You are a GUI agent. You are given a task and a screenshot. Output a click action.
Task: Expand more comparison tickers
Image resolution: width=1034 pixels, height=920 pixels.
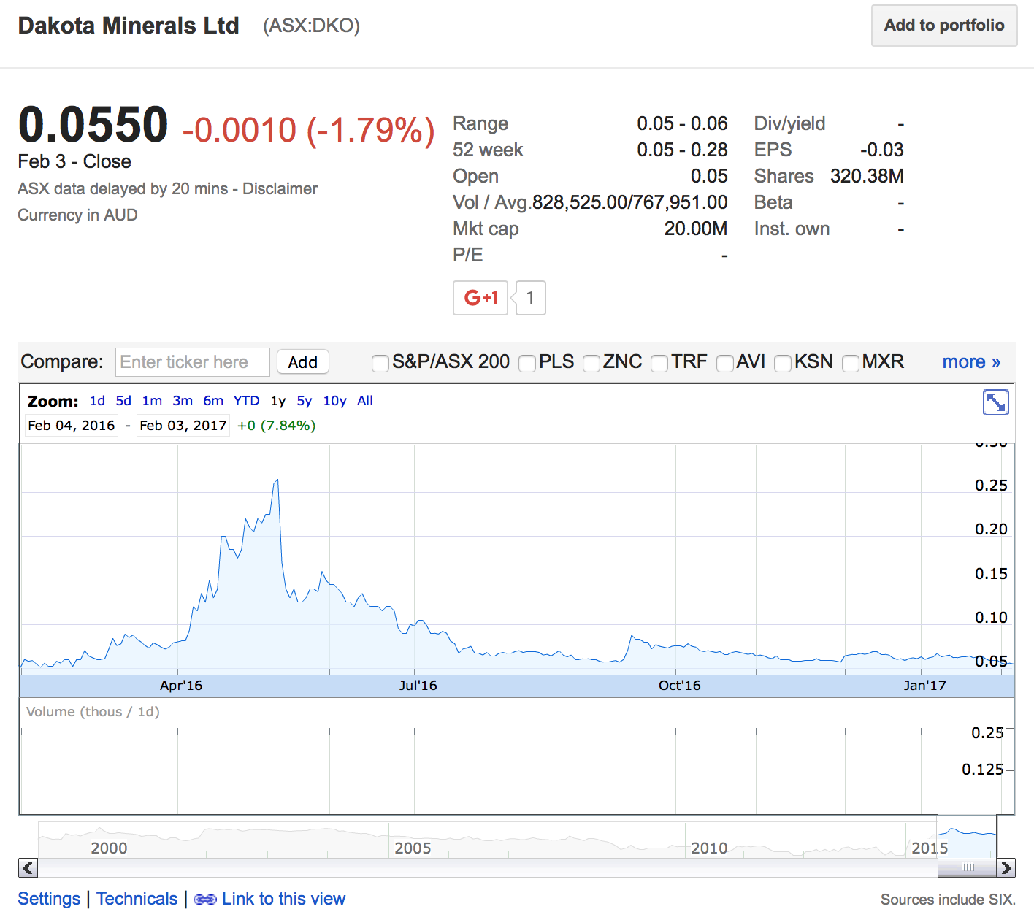click(x=970, y=362)
